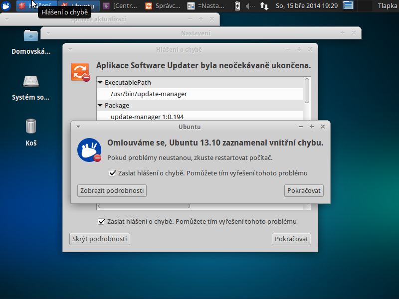The image size is (399, 299).
Task: Click the clock showing So, 15 bře 2014
Action: (x=307, y=5)
